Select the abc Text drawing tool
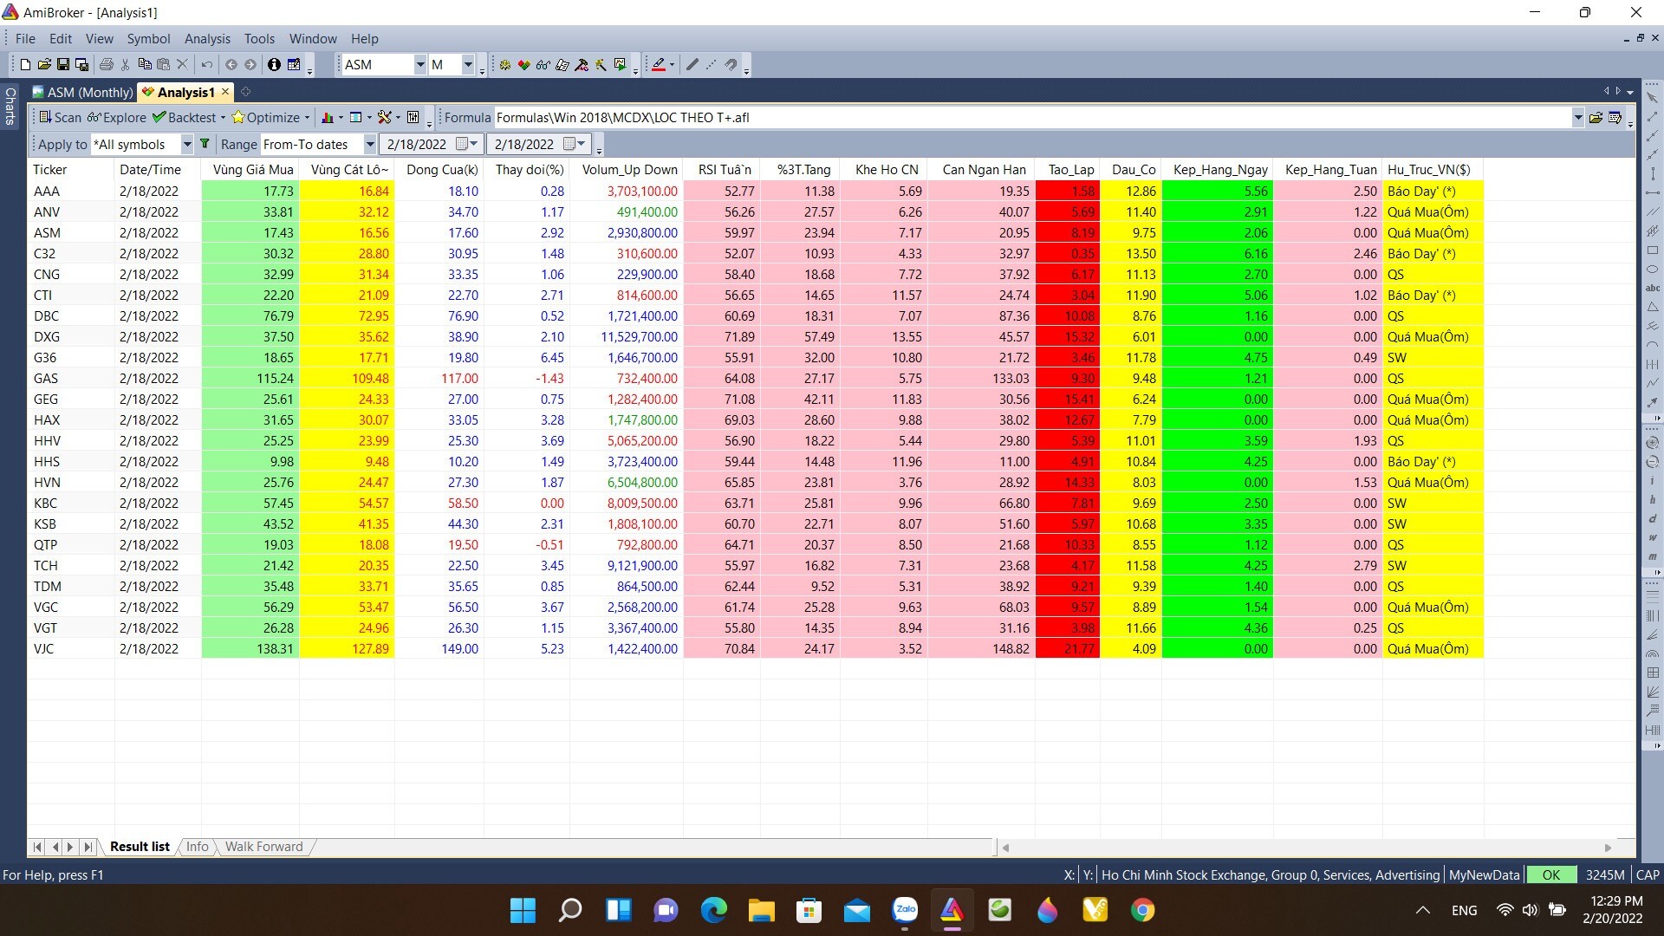This screenshot has width=1664, height=936. click(x=1653, y=288)
